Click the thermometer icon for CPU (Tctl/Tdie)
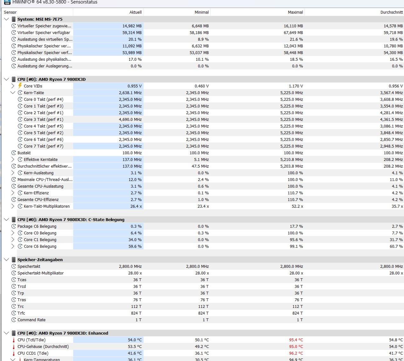 [14, 340]
